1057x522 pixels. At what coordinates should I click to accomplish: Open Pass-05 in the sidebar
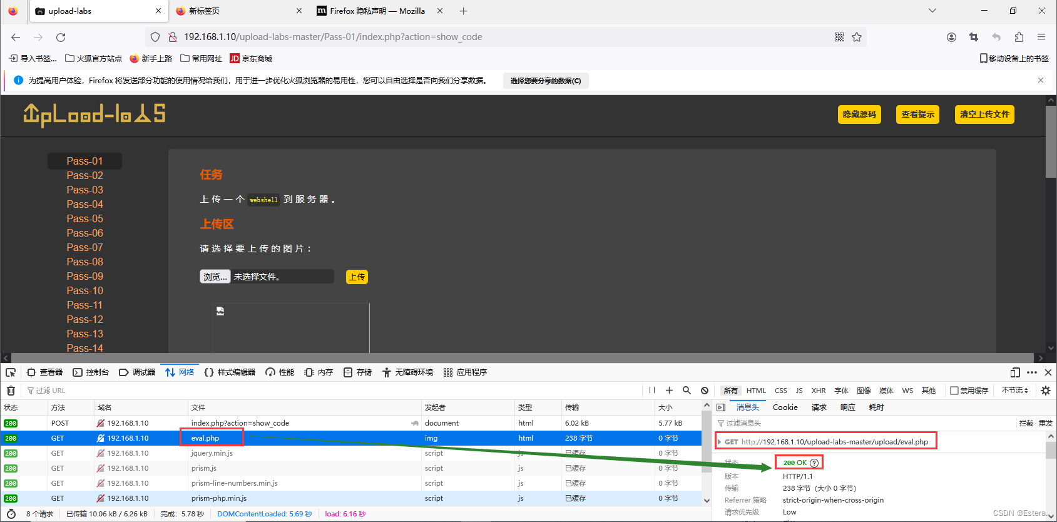click(84, 218)
